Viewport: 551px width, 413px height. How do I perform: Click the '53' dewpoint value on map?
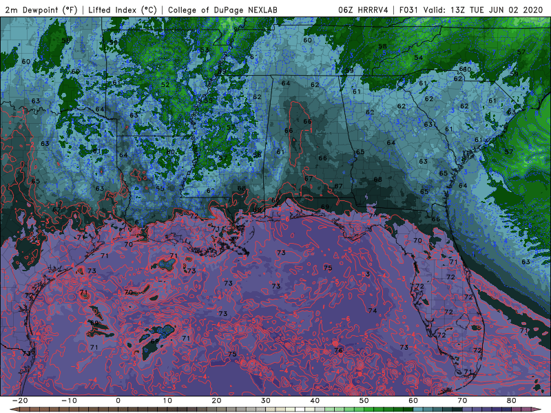point(205,50)
